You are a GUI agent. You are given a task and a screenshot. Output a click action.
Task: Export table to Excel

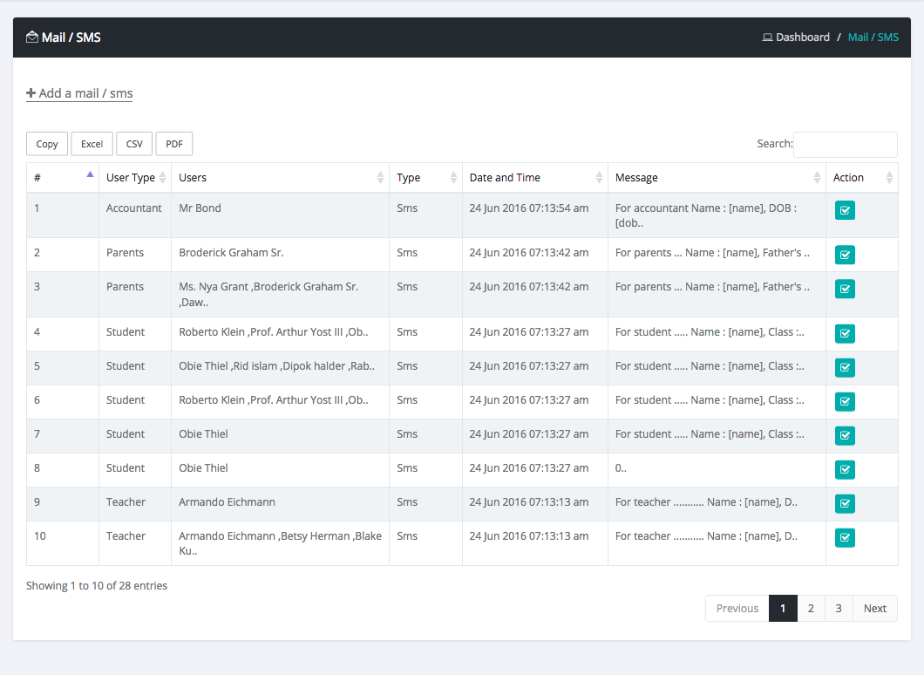coord(92,144)
